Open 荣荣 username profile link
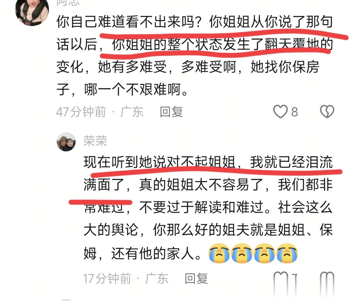The width and height of the screenshot is (353, 301). tap(95, 141)
